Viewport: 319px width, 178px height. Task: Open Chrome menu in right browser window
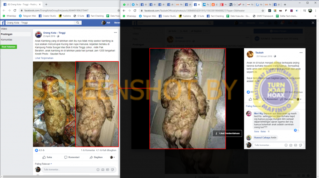click(x=316, y=11)
